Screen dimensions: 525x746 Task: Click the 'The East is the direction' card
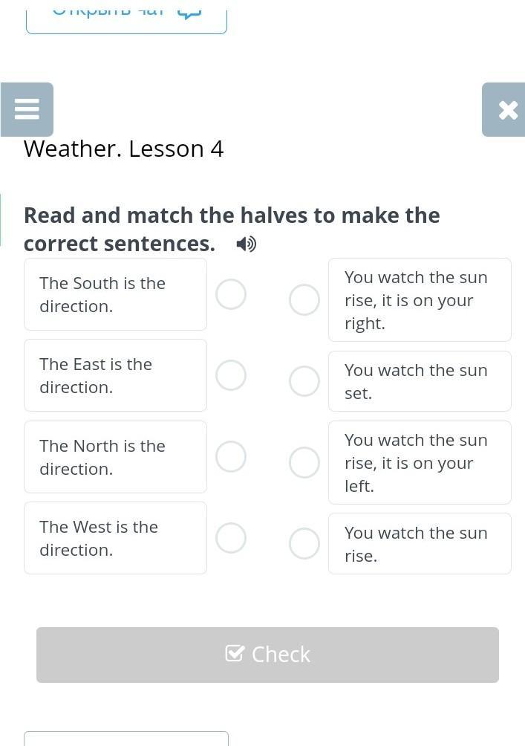[116, 375]
